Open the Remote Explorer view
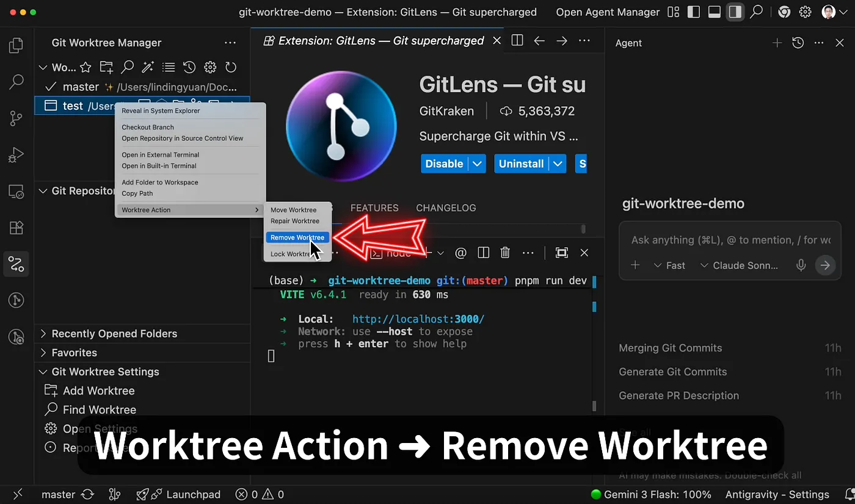Image resolution: width=855 pixels, height=504 pixels. click(16, 192)
